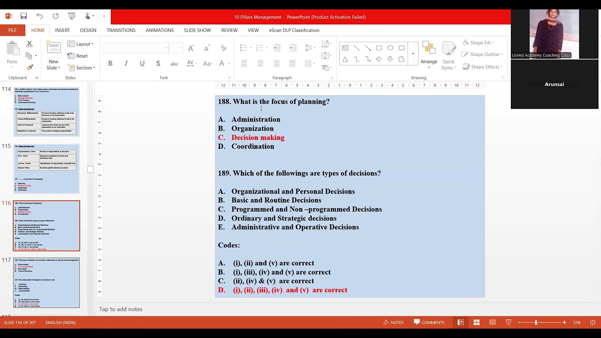This screenshot has width=601, height=338.
Task: Switch to the ANIMATIONS tab
Action: (x=160, y=30)
